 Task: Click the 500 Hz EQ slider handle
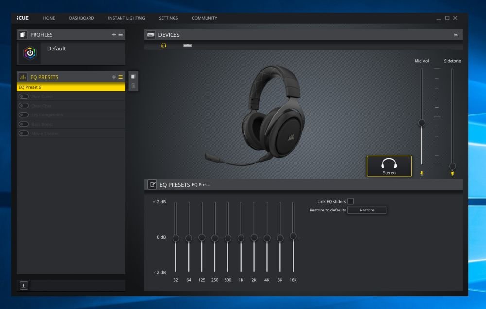tap(228, 238)
